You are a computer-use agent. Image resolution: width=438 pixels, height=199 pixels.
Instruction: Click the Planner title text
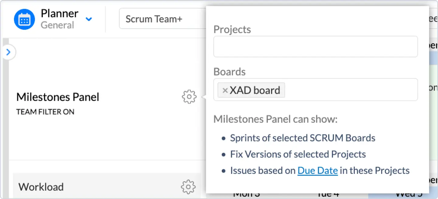point(60,14)
